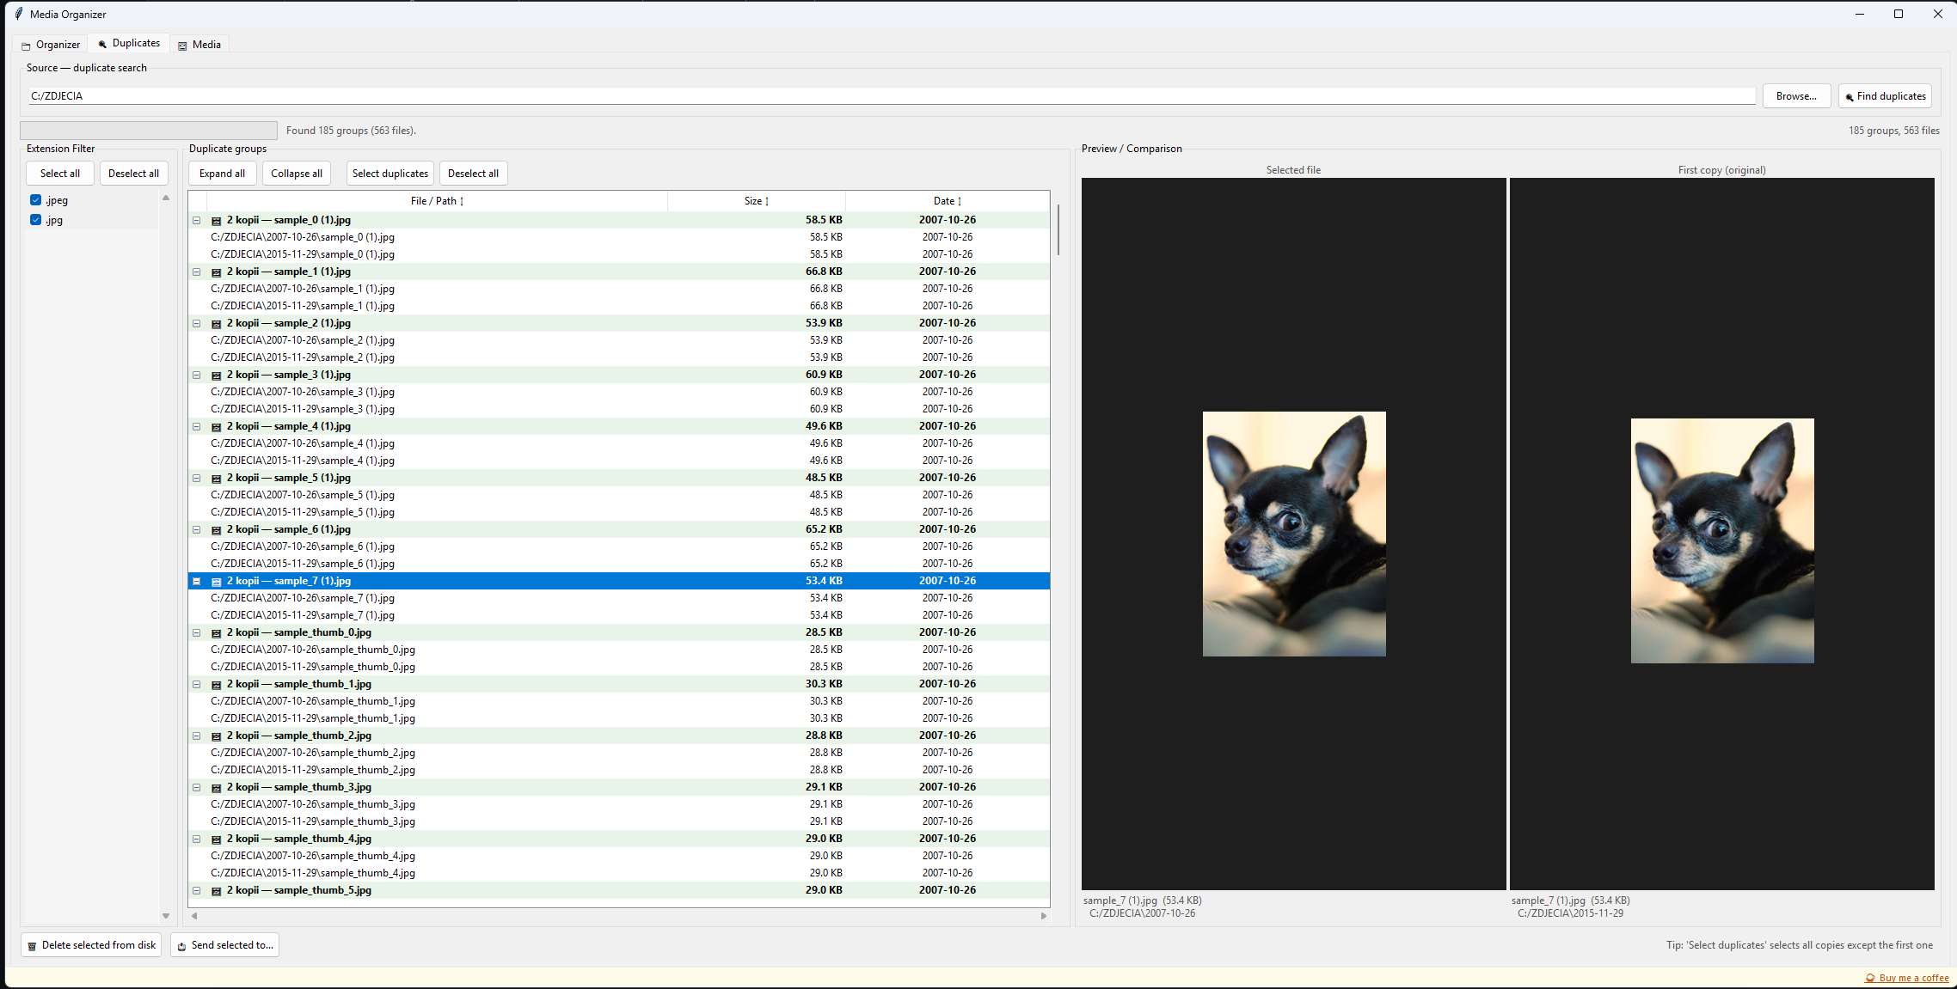Sort list by Size column header

[756, 201]
